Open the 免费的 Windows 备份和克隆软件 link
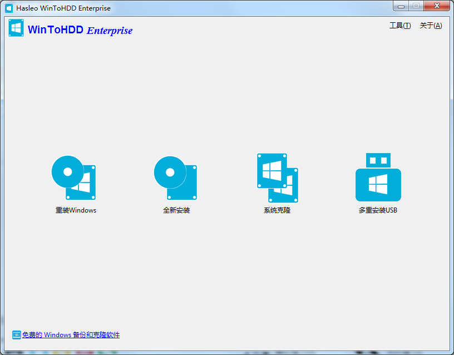Image resolution: width=454 pixels, height=355 pixels. tap(71, 335)
